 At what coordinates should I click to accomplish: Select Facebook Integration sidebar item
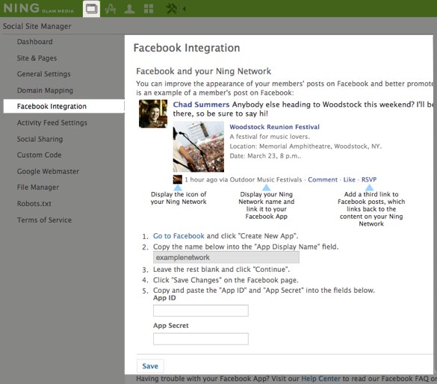[x=63, y=106]
